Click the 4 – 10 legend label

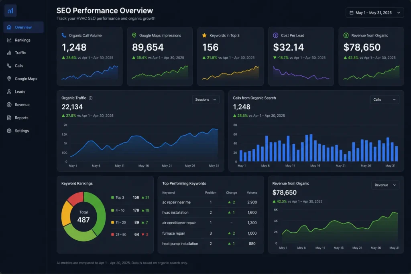pos(120,210)
